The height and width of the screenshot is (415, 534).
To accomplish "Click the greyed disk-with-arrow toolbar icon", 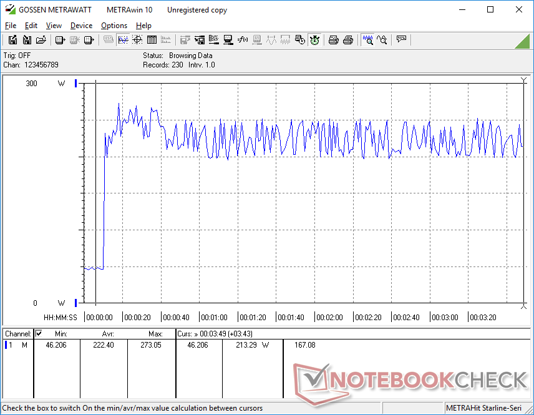I will [x=185, y=40].
